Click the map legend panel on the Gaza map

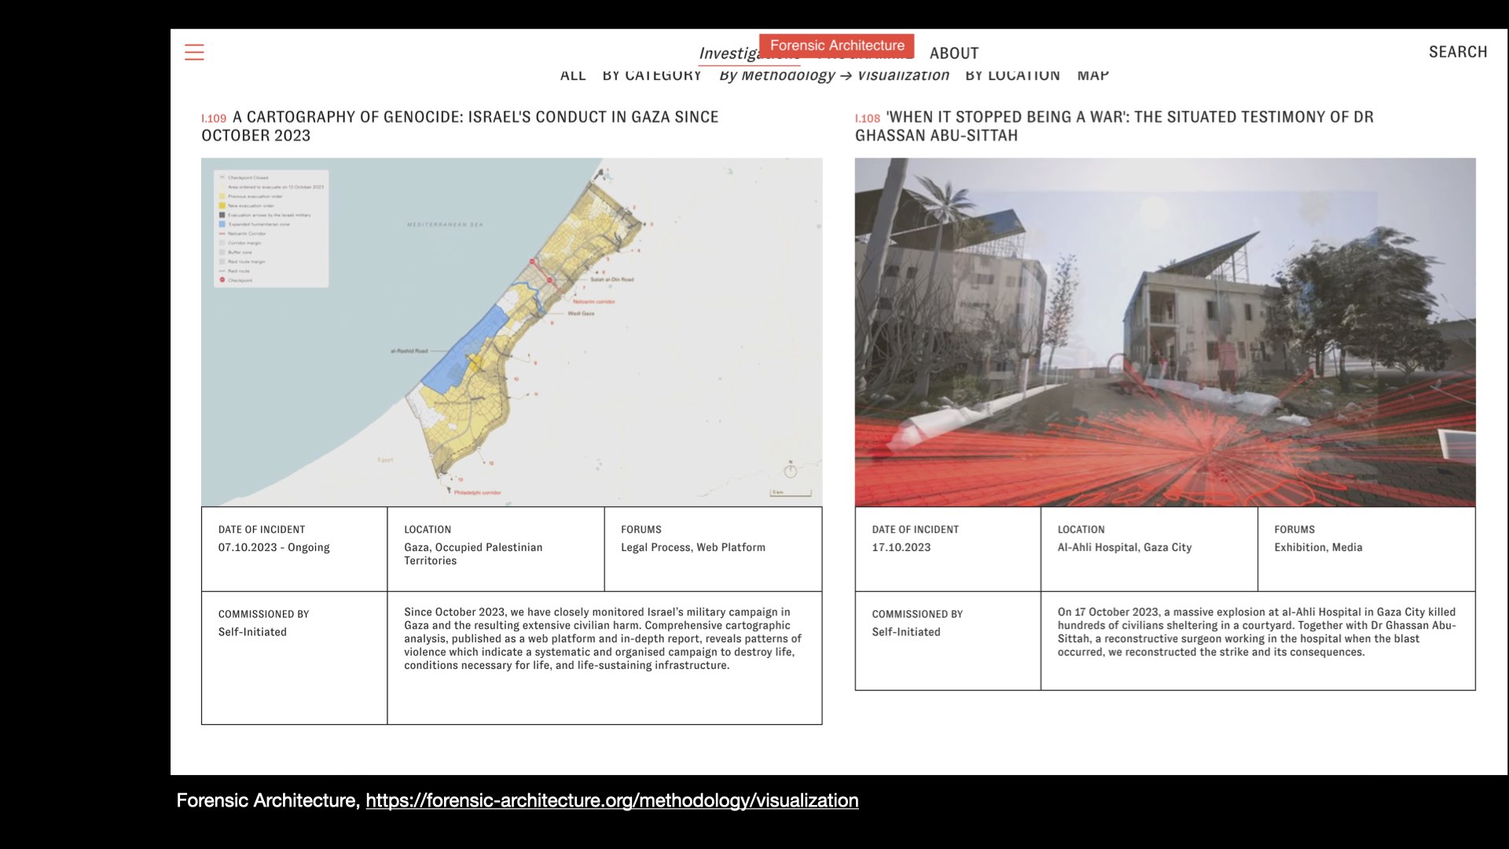tap(271, 228)
